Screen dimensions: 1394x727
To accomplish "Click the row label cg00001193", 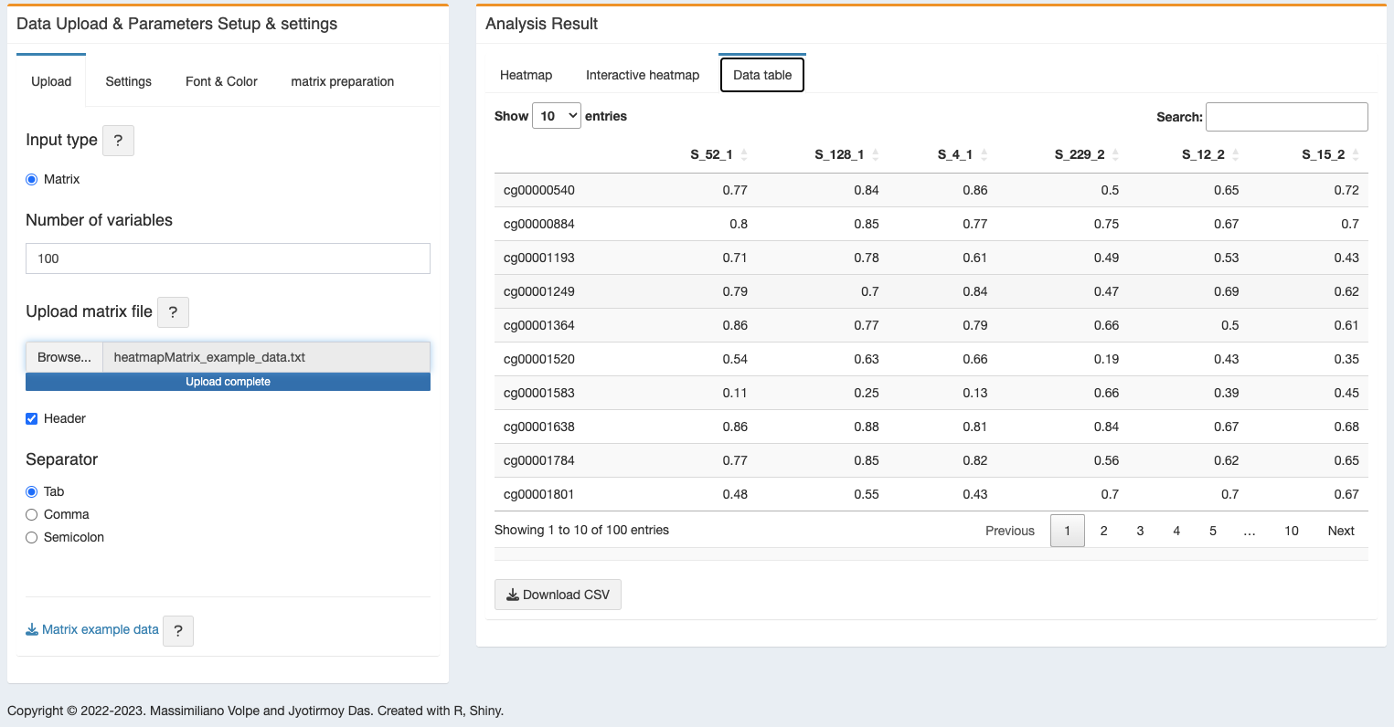I will tap(539, 258).
